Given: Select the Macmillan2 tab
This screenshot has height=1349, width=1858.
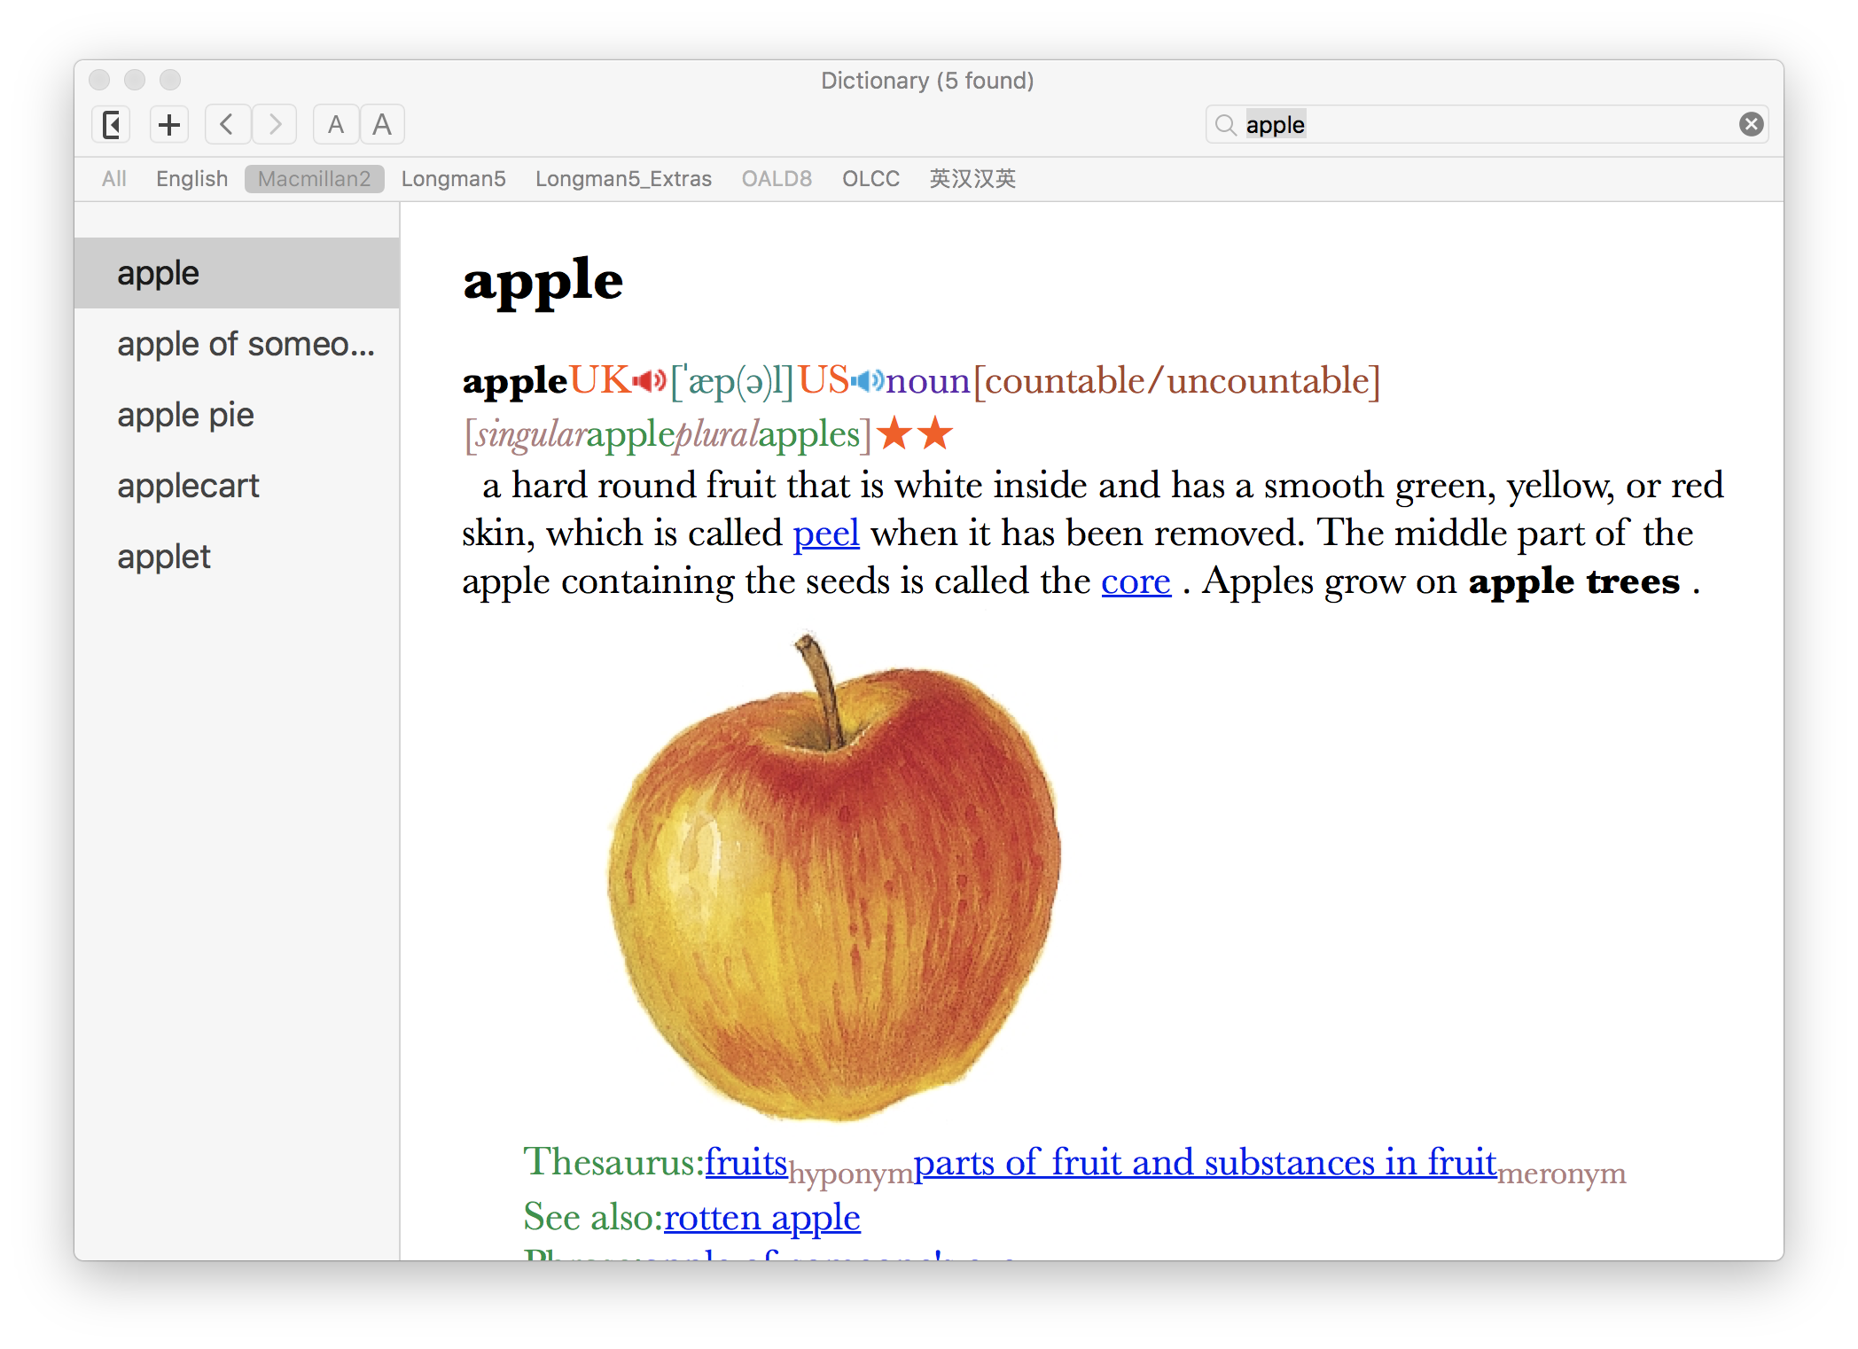Looking at the screenshot, I should 314,179.
